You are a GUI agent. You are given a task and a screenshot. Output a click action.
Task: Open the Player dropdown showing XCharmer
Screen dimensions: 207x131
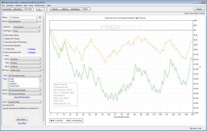click(x=23, y=17)
